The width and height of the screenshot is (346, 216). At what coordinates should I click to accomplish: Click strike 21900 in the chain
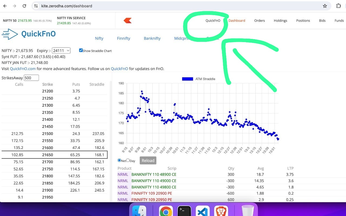click(x=48, y=190)
